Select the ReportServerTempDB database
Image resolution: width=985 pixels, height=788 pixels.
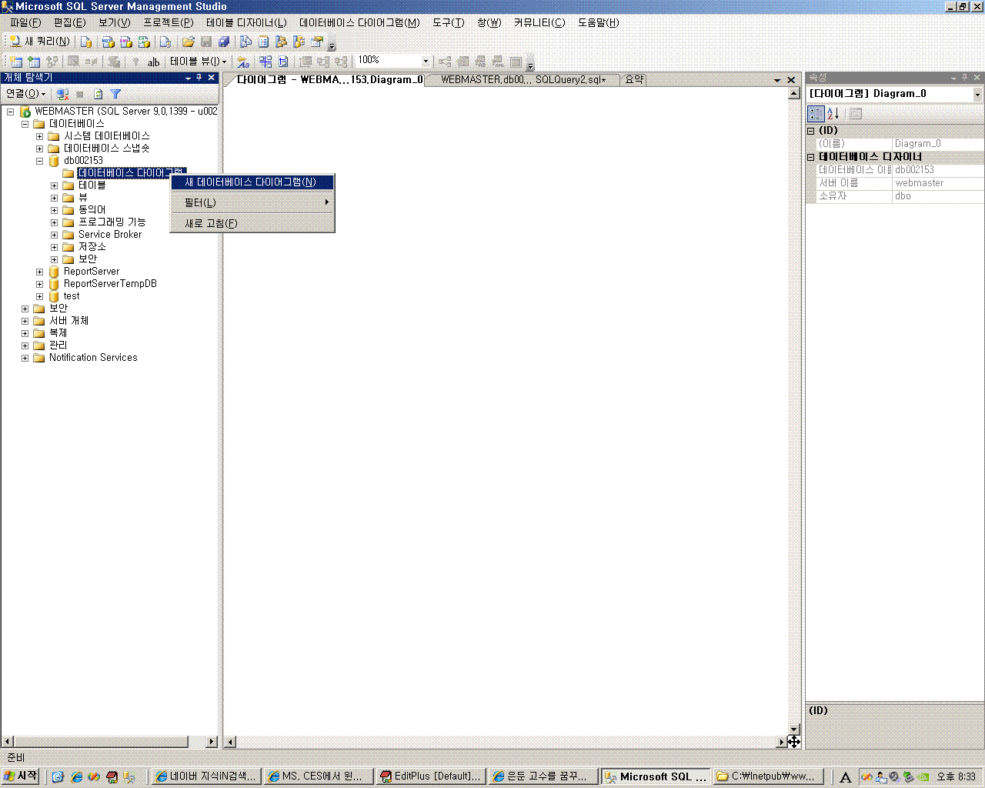(x=110, y=283)
